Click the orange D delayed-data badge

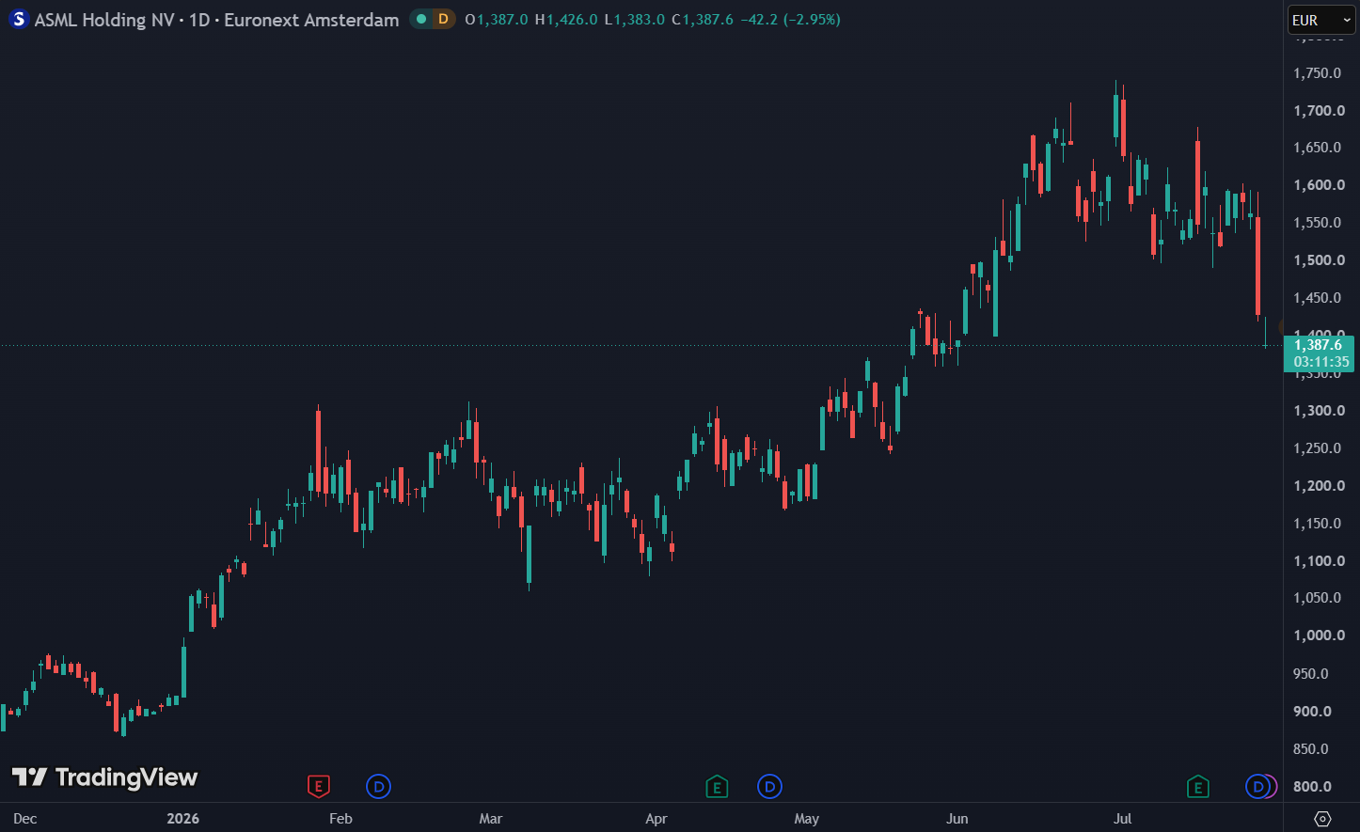[443, 19]
